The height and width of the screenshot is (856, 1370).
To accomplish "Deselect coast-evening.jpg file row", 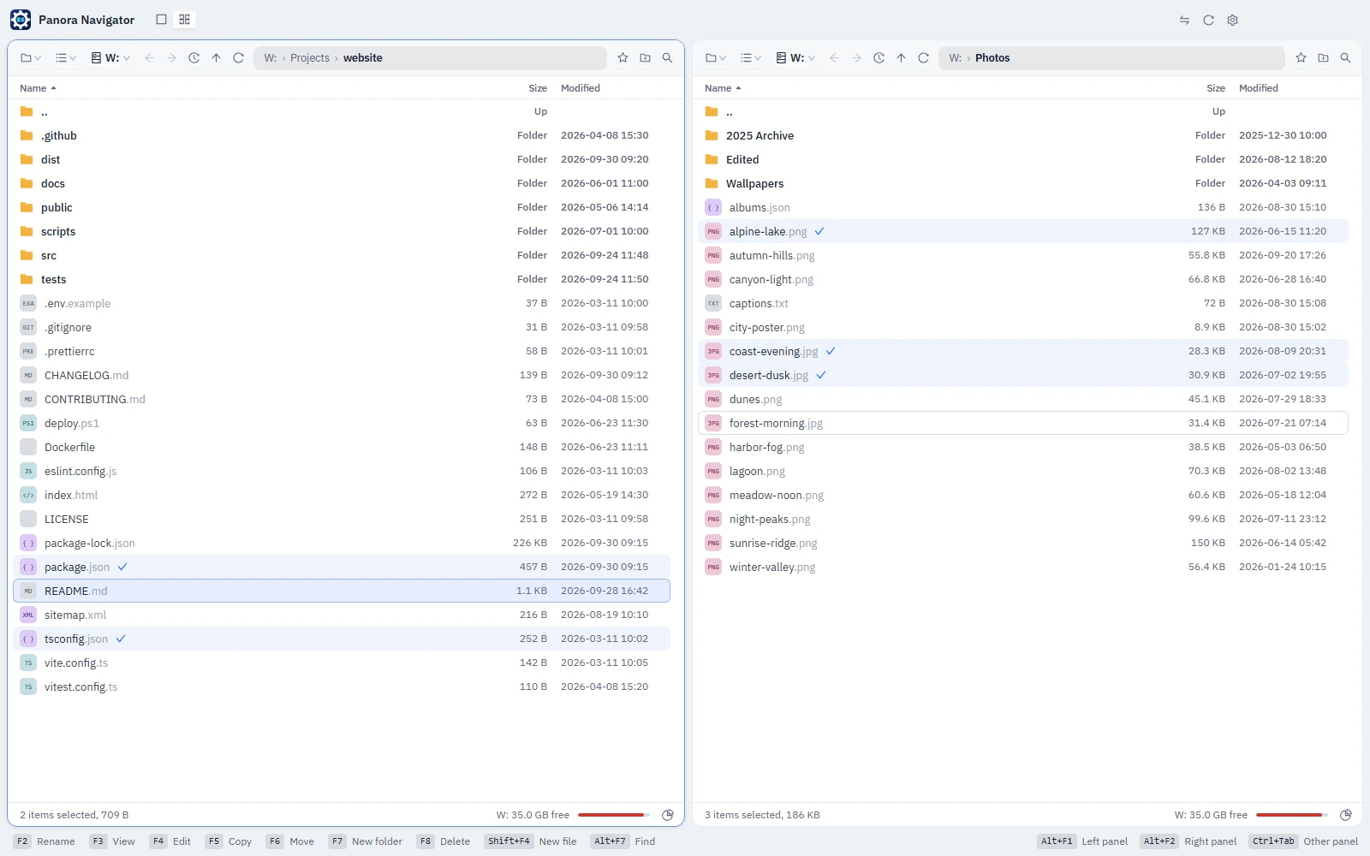I will pos(1023,351).
